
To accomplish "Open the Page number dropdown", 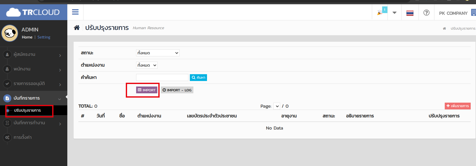I will 277,106.
